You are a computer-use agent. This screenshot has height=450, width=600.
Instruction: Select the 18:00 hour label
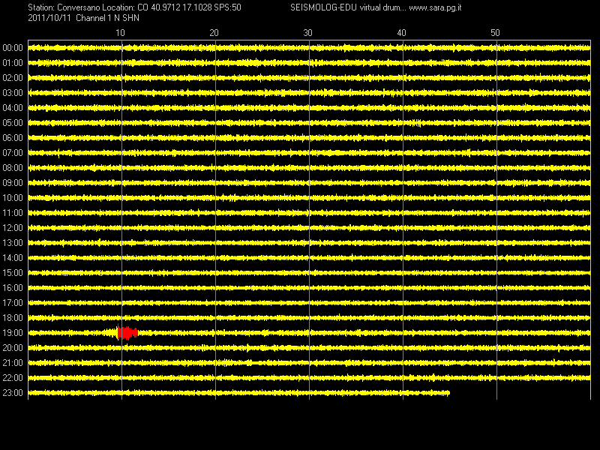click(13, 318)
